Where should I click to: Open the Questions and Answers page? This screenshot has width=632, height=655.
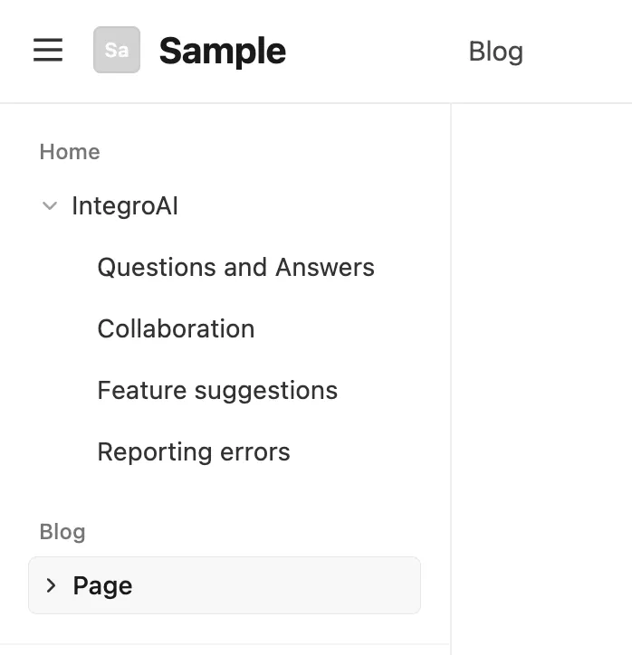pos(235,268)
